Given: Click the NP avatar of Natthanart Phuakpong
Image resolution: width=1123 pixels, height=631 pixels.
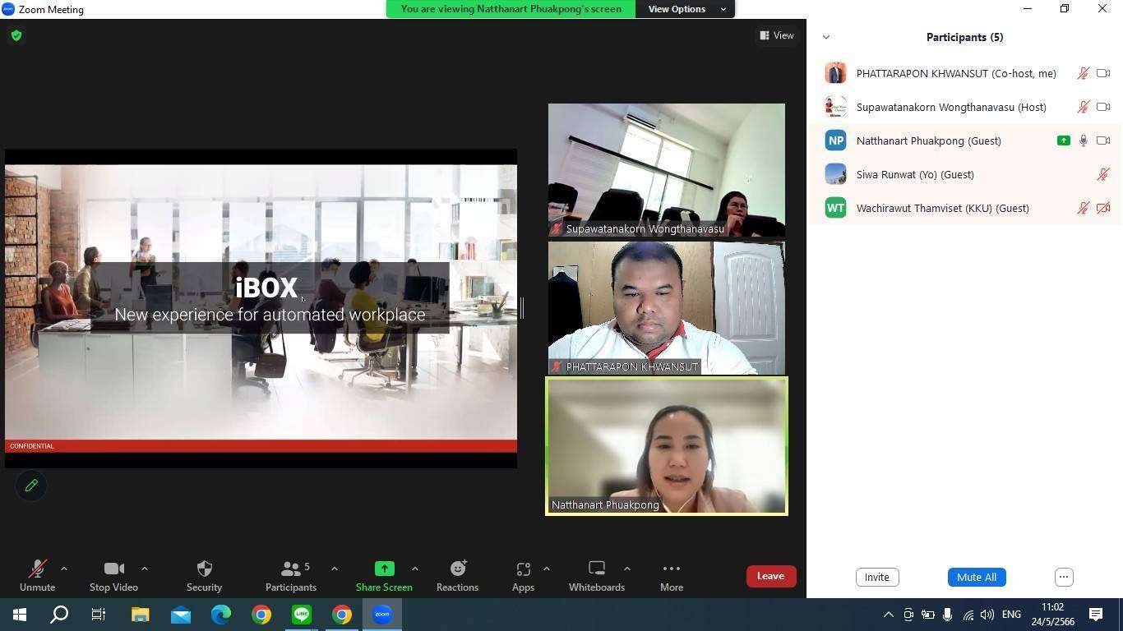Looking at the screenshot, I should 835,140.
